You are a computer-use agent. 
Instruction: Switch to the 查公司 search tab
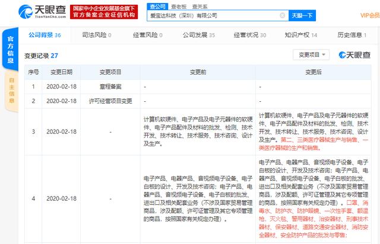157,7
